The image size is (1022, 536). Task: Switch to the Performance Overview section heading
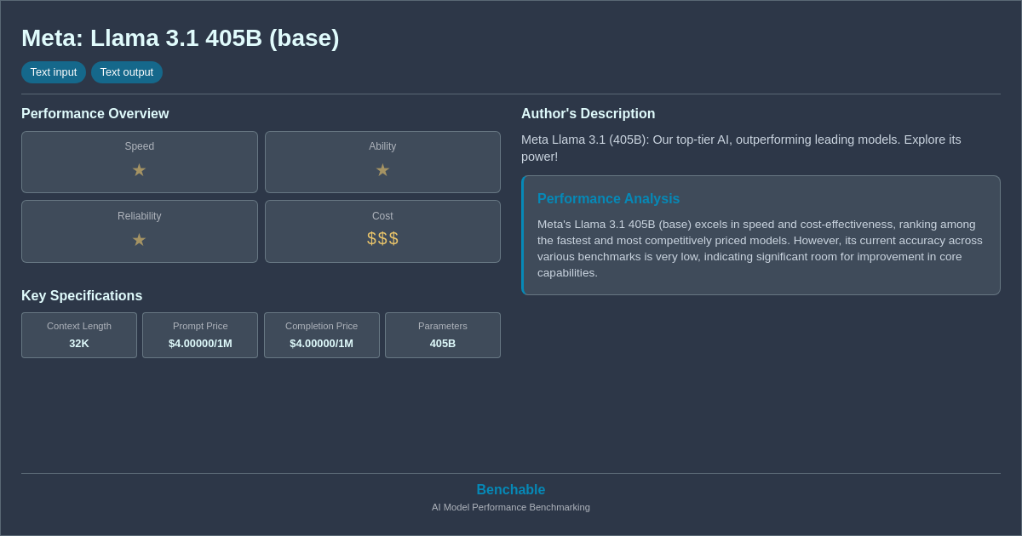pyautogui.click(x=95, y=113)
